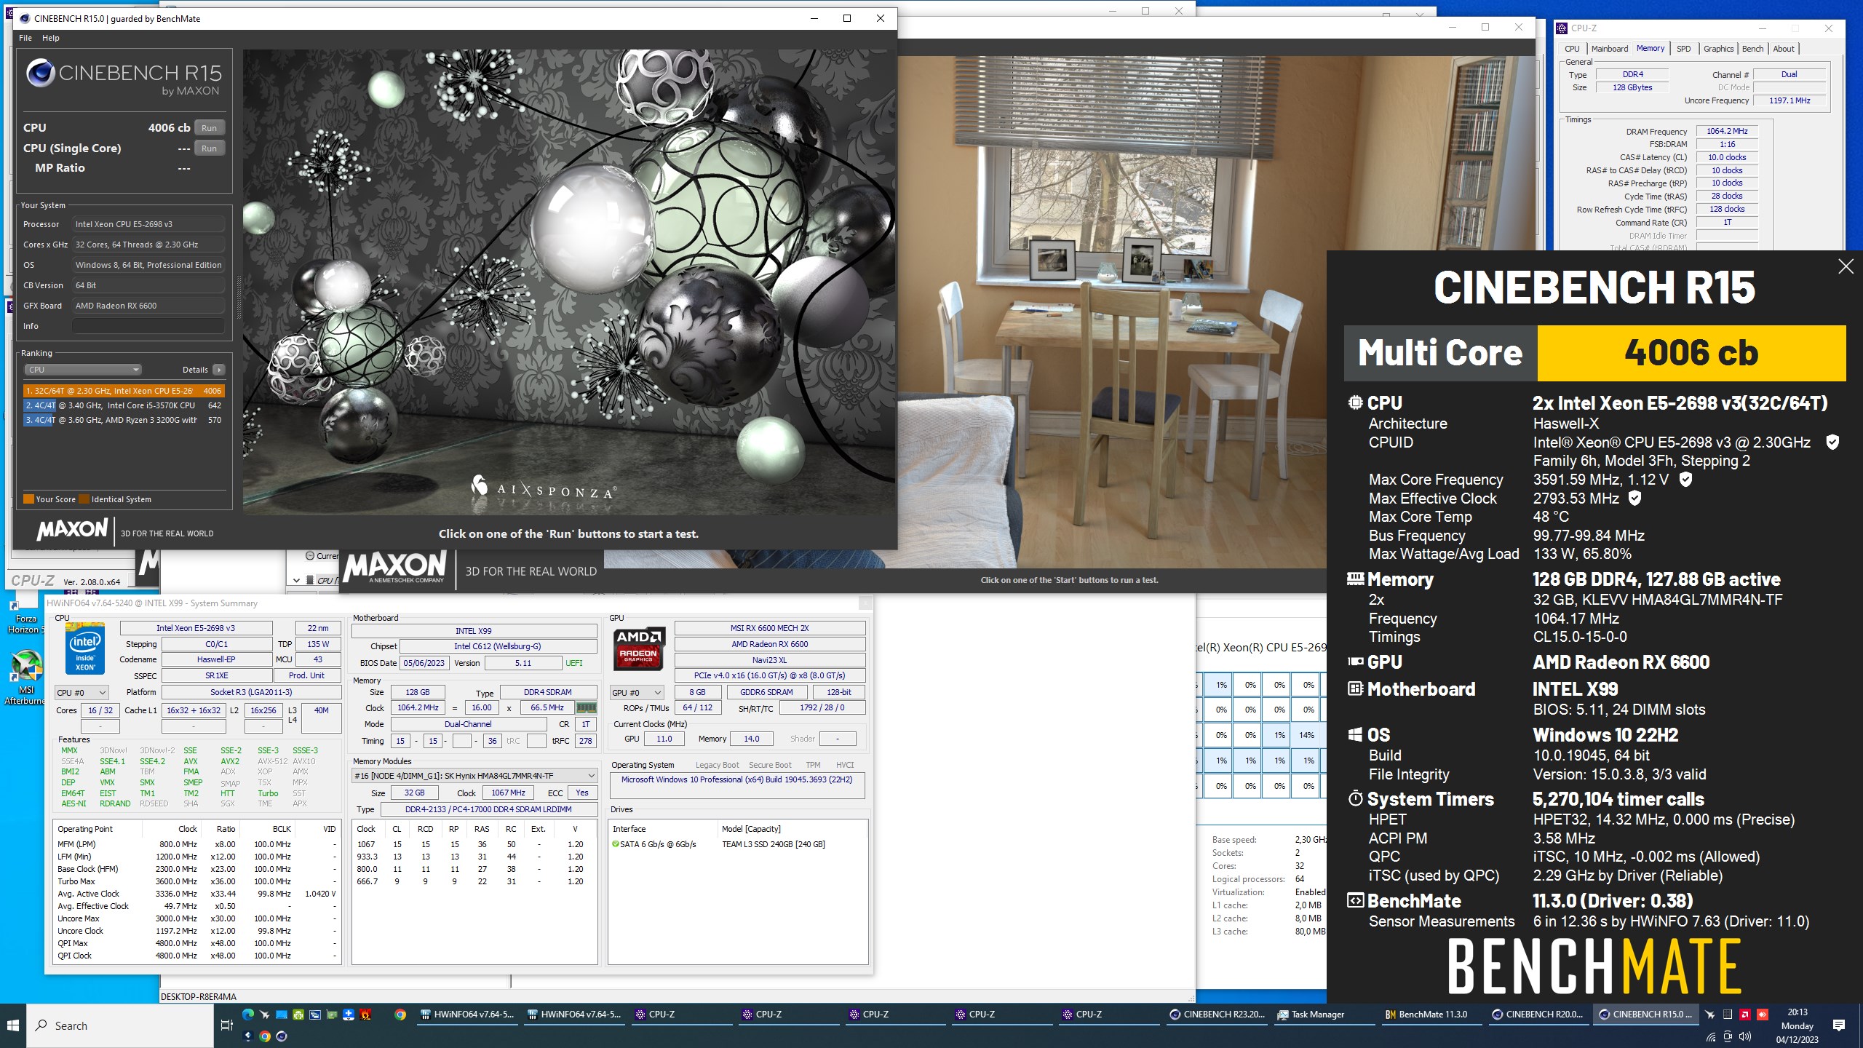Close the BenchMate result overlay with the X
This screenshot has width=1863, height=1048.
pyautogui.click(x=1846, y=266)
